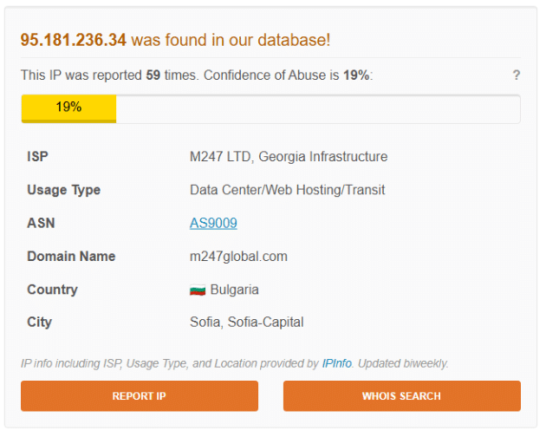Click the Bulgaria flag icon
Image resolution: width=546 pixels, height=437 pixels.
pyautogui.click(x=198, y=290)
